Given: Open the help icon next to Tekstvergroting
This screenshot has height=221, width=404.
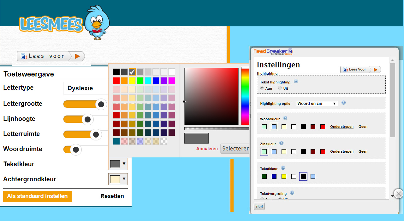Looking at the screenshot, I should tap(292, 193).
